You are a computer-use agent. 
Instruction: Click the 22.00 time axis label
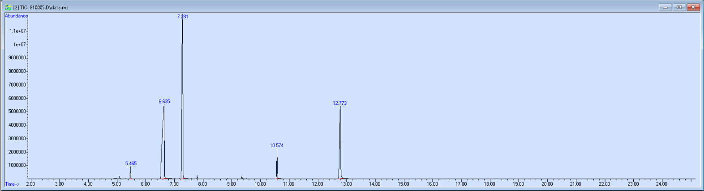click(x=604, y=184)
